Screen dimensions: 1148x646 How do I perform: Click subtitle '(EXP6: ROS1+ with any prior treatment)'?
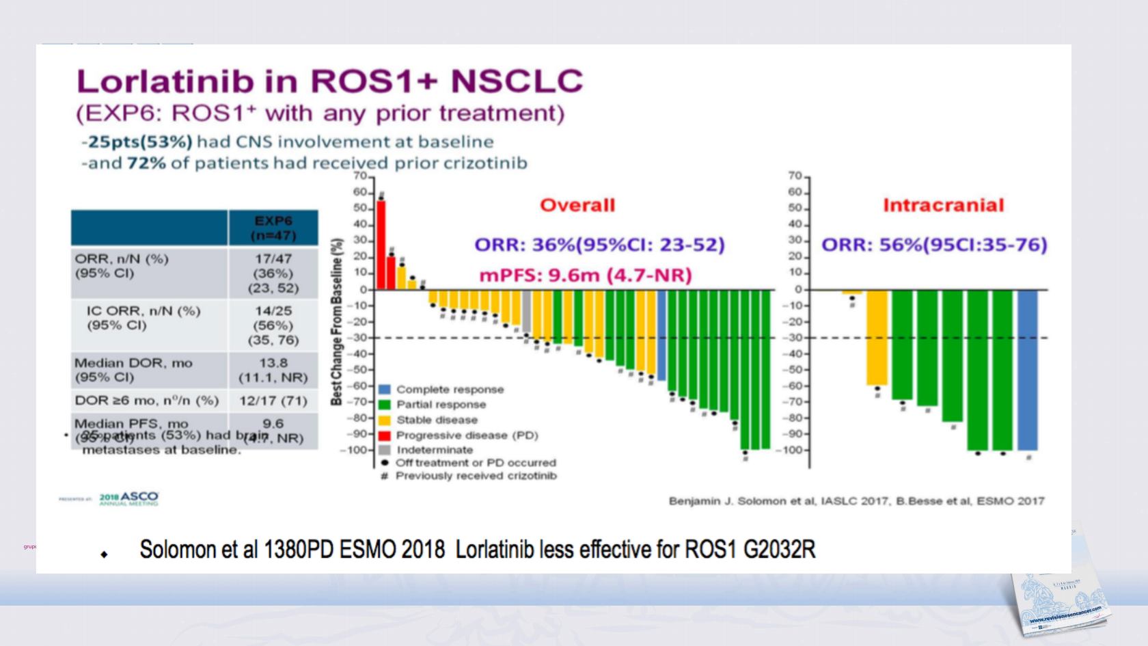tap(320, 113)
